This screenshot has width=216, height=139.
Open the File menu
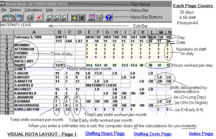click(x=4, y=10)
